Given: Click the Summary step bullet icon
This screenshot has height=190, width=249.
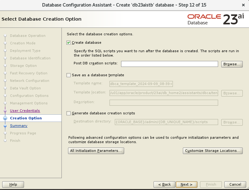Looking at the screenshot, I should tap(5, 126).
